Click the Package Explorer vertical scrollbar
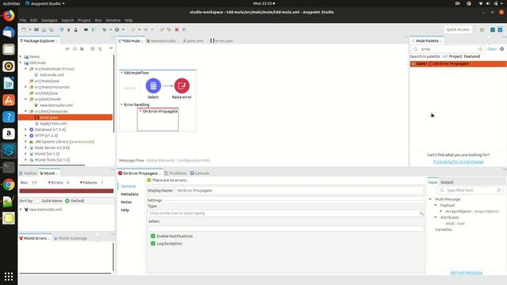 point(113,93)
